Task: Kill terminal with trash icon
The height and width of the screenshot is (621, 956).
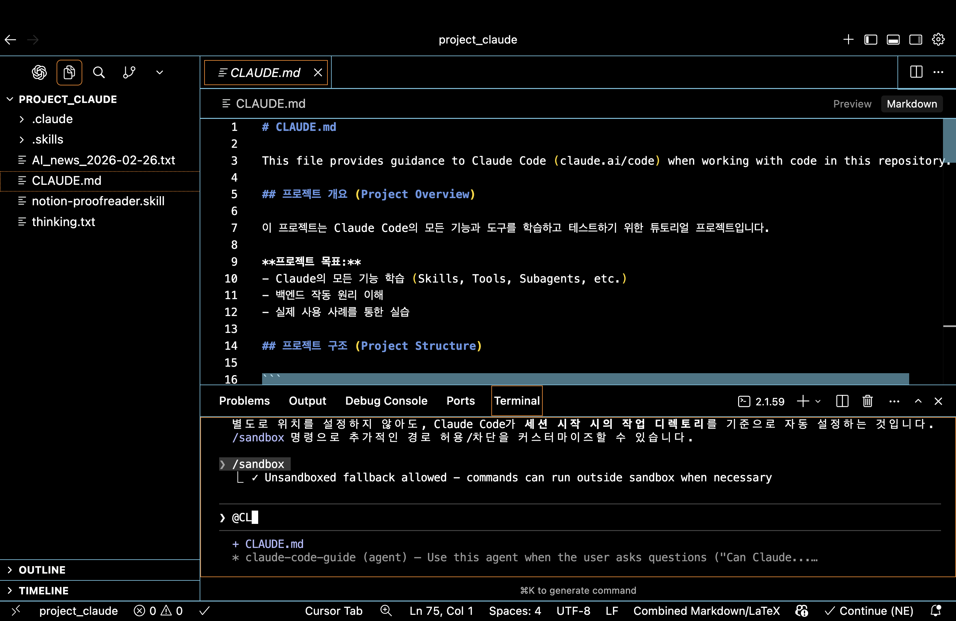Action: coord(868,401)
